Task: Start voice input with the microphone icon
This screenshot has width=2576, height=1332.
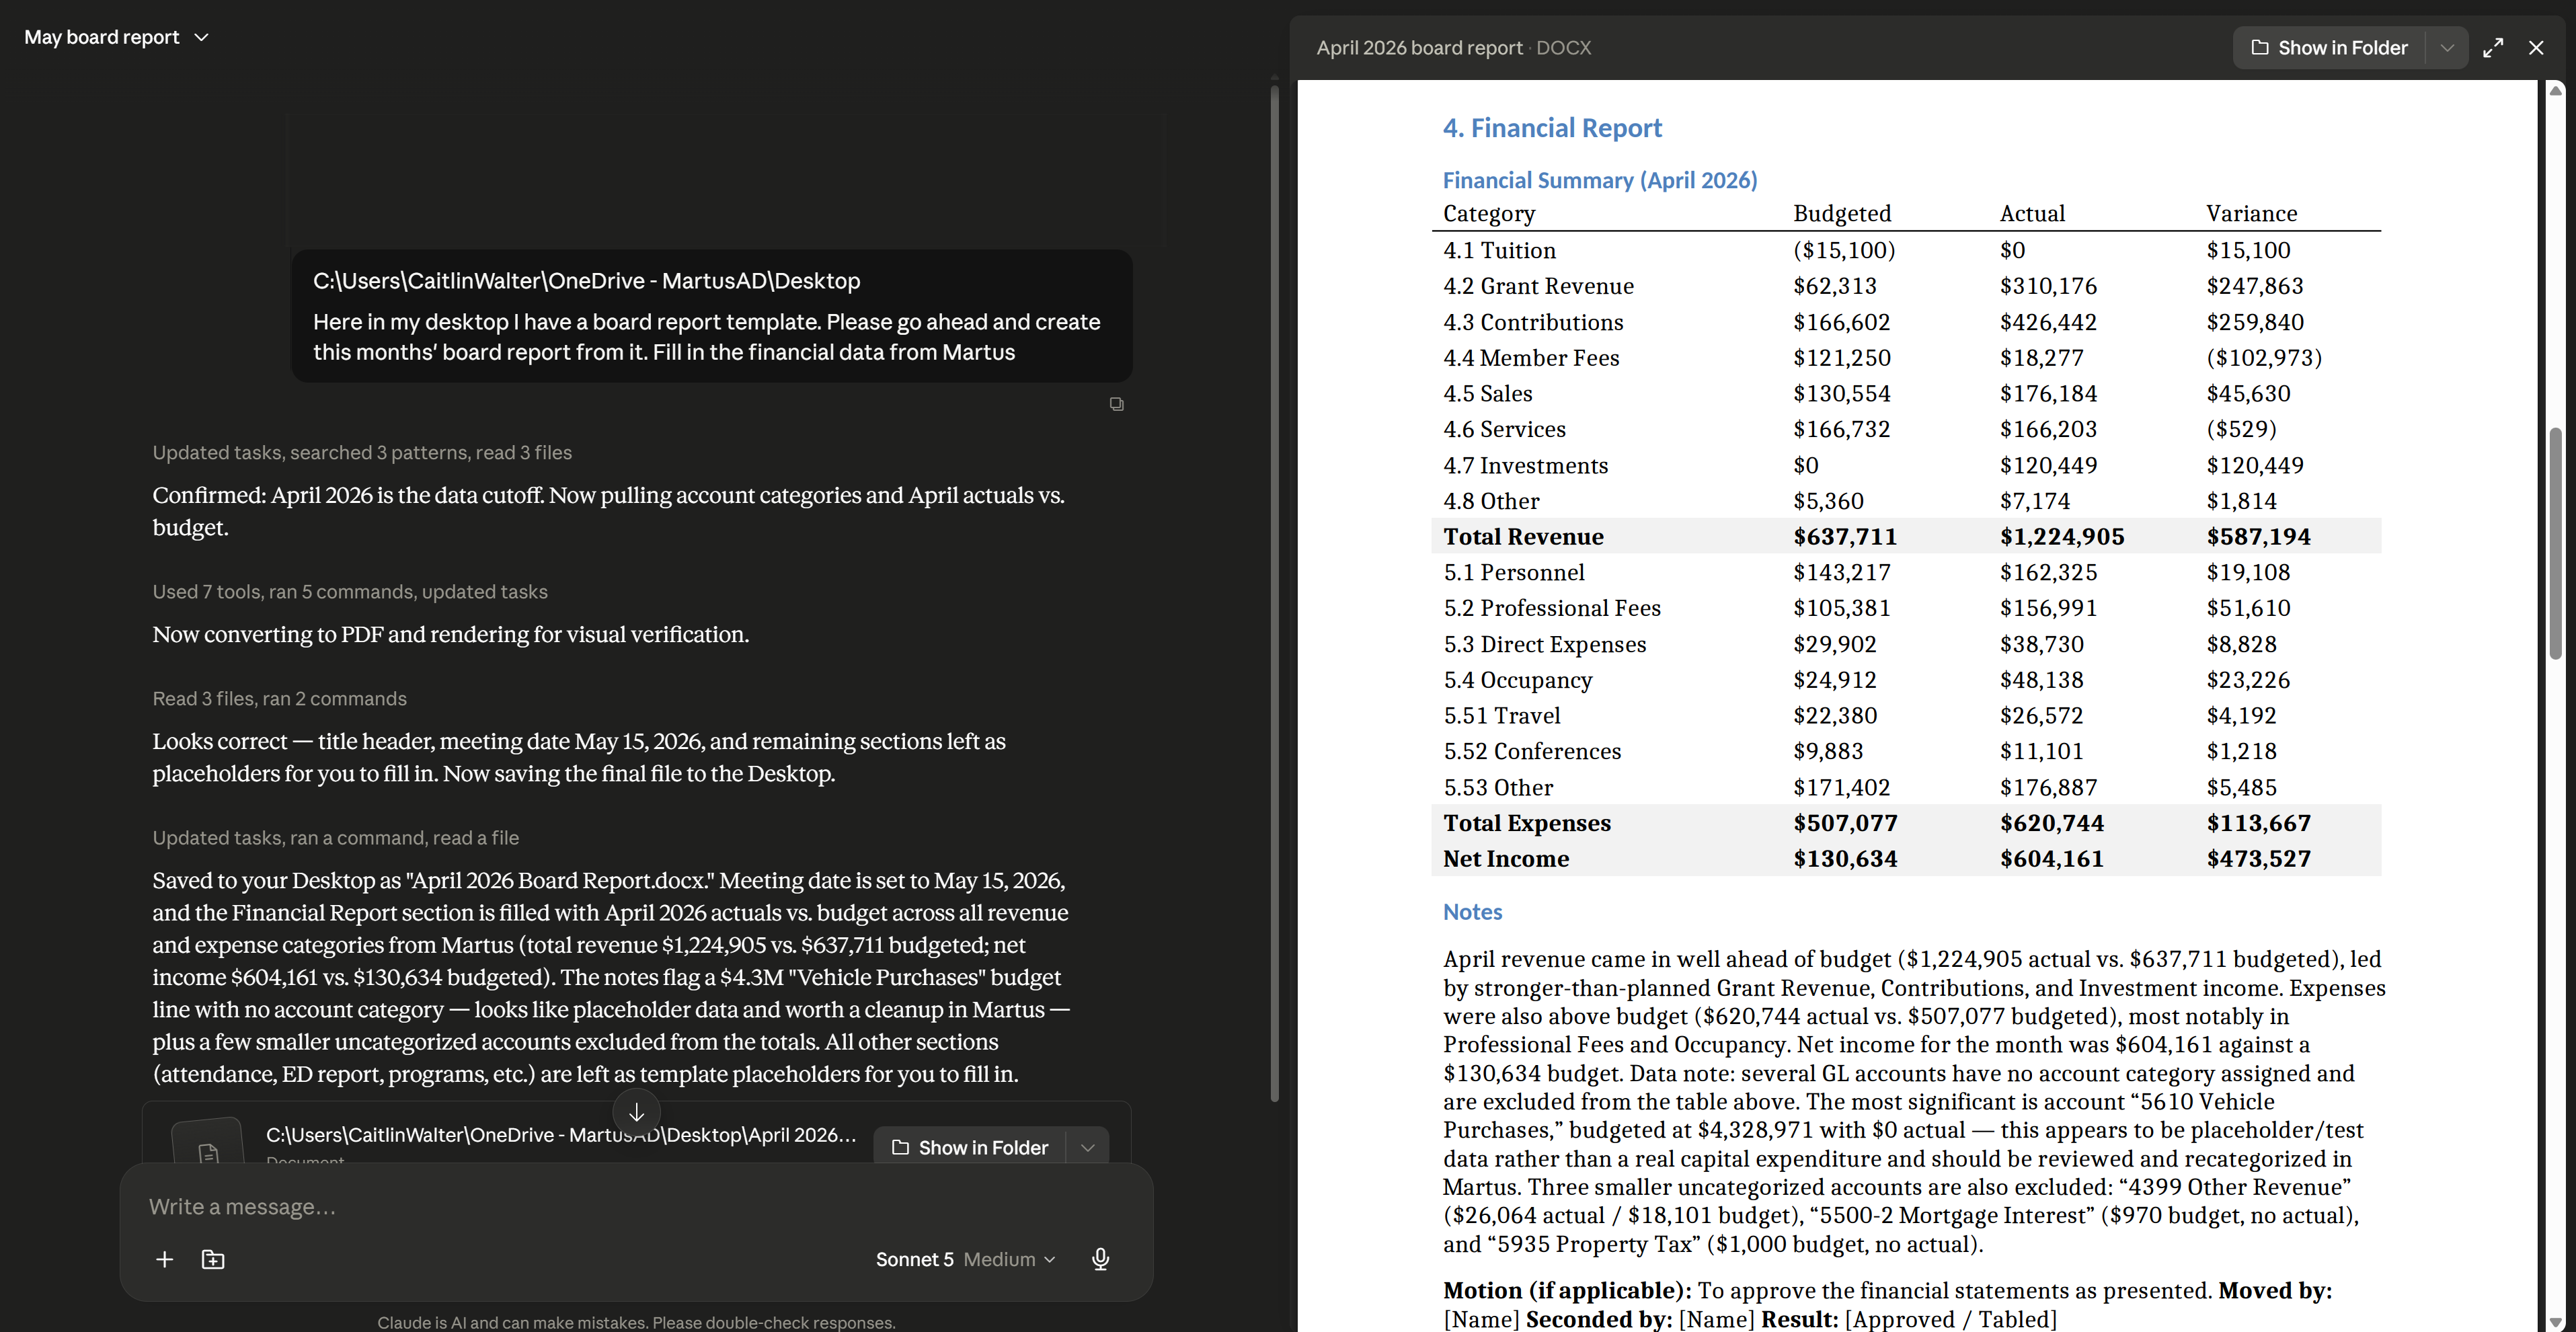Action: (1100, 1259)
